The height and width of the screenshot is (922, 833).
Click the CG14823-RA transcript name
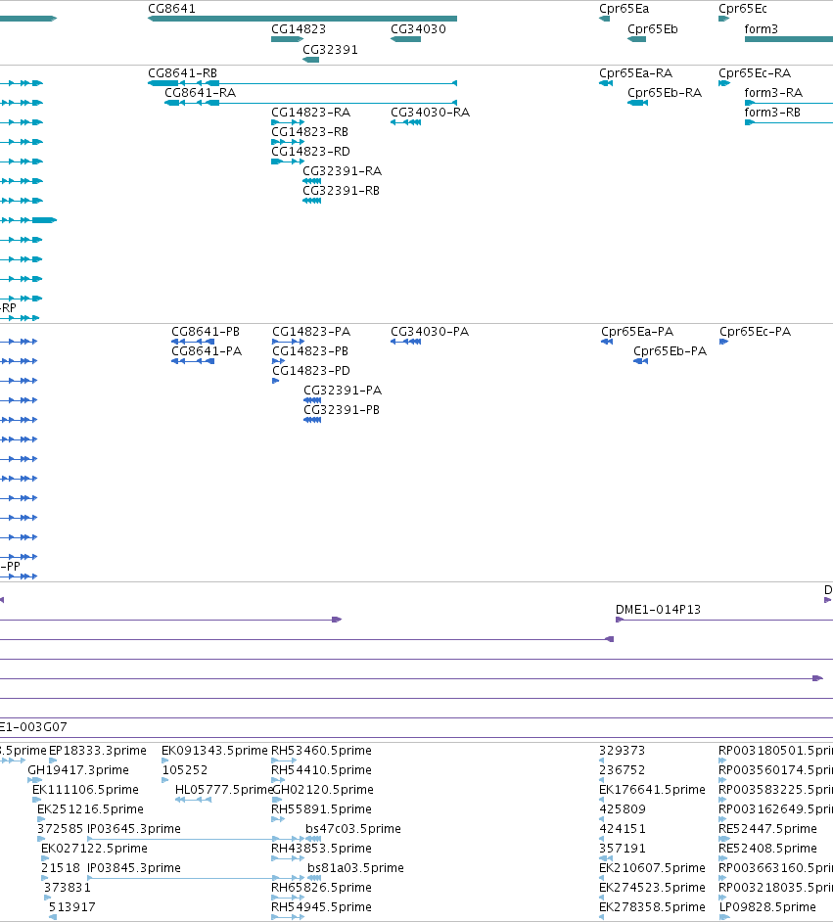310,113
